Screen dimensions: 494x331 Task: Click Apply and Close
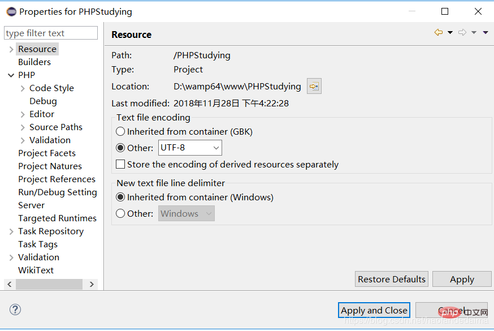[374, 310]
